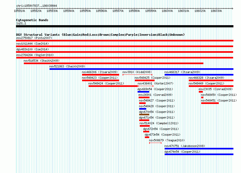The height and width of the screenshot is (173, 241).
Task: Click the chr1:185907837..186039844 region label
Action: coord(37,6)
